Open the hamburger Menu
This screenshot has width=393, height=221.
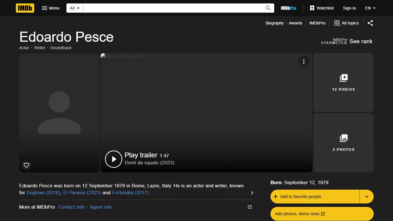[51, 8]
